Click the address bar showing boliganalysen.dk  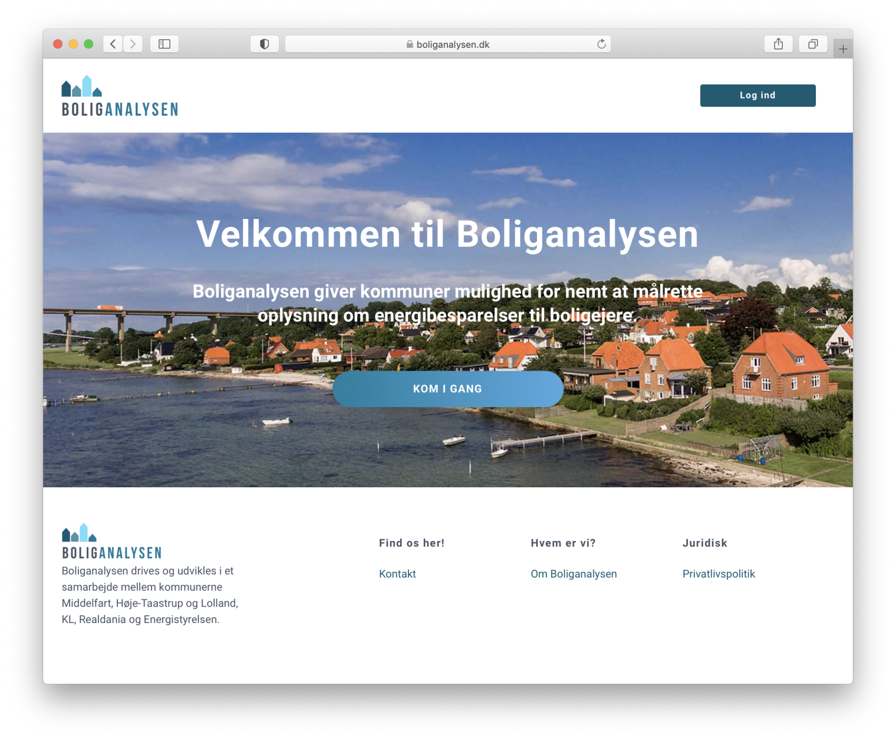coord(448,44)
